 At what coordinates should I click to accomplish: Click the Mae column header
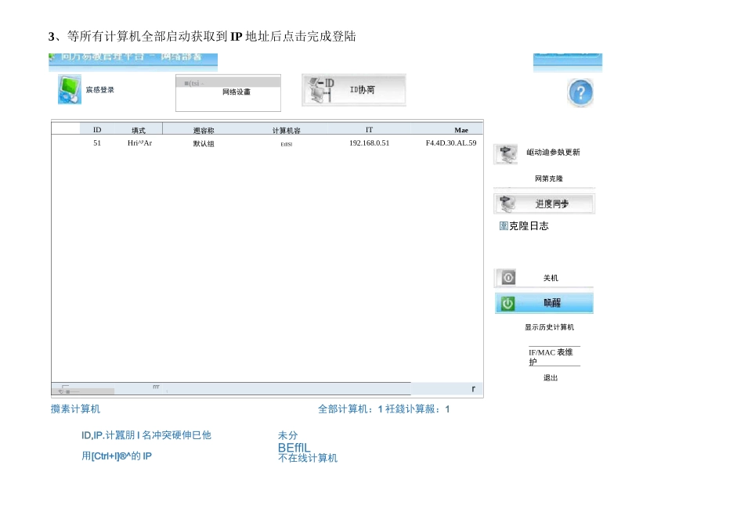(461, 130)
